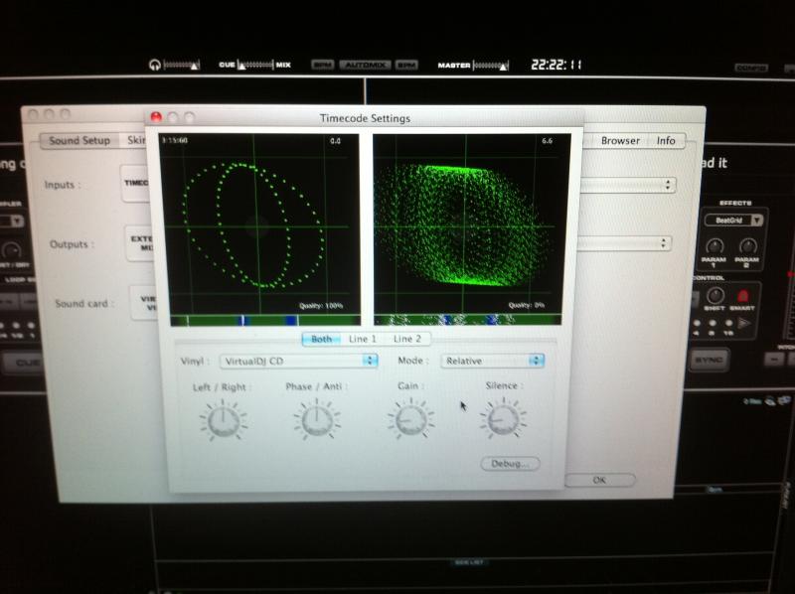Open the Inputs row dropdown stepper arrows
The width and height of the screenshot is (795, 594).
coord(668,185)
